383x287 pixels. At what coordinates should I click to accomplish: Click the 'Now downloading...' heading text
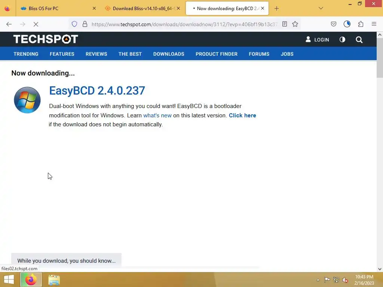coord(43,73)
